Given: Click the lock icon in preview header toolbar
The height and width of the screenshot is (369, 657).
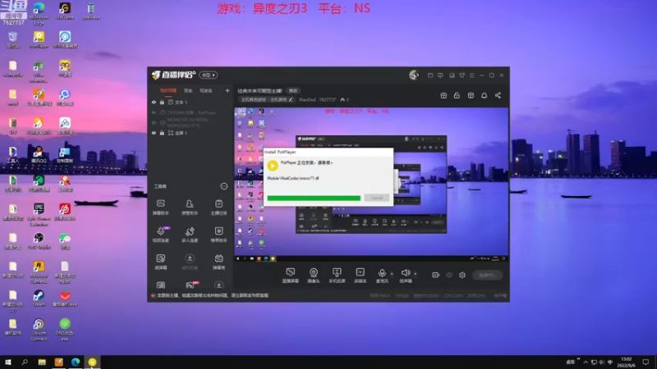Looking at the screenshot, I should [x=457, y=95].
